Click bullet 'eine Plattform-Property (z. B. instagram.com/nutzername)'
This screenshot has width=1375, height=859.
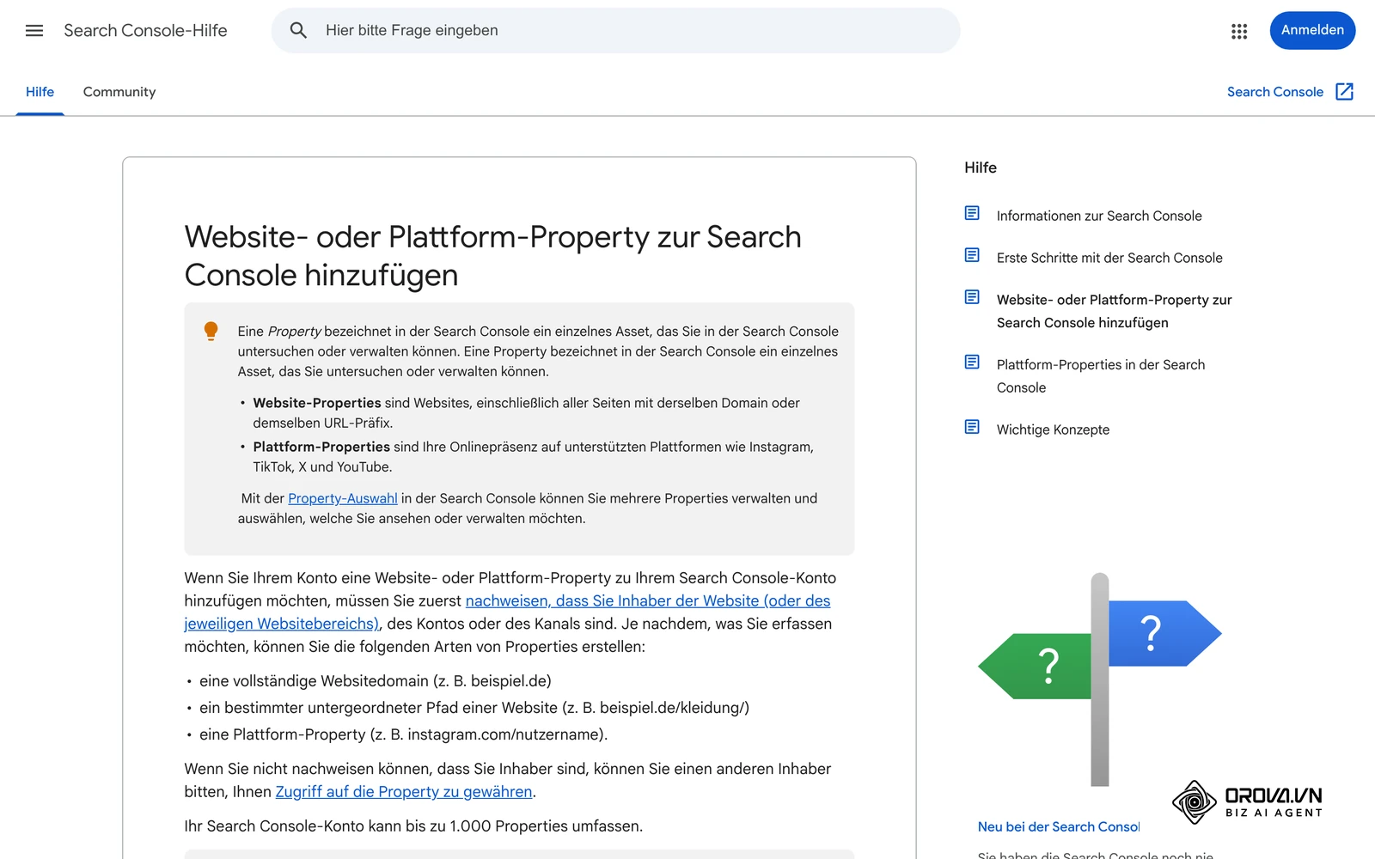[404, 734]
